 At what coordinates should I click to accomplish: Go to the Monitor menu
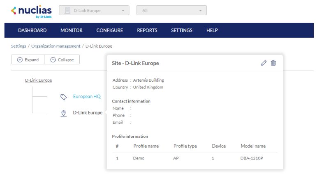(x=72, y=30)
